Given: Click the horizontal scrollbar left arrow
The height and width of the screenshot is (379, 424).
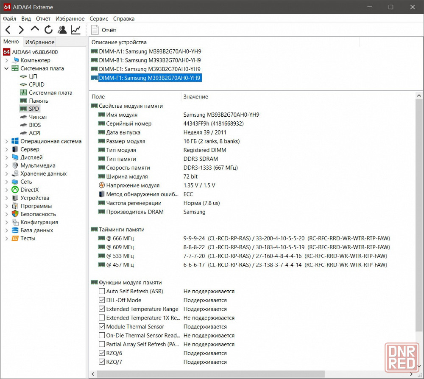Looking at the screenshot, I should (93, 374).
